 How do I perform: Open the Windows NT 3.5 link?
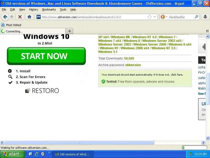(163, 48)
